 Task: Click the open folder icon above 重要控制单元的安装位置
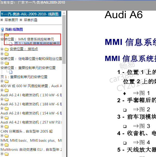(x=6, y=63)
